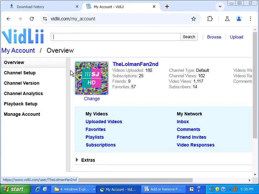Open the Browse link
This screenshot has width=259, height=194.
coord(214,37)
